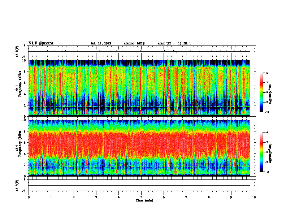The width and height of the screenshot is (286, 221).
Task: Click time axis tick label "1"
Action: tap(51, 197)
